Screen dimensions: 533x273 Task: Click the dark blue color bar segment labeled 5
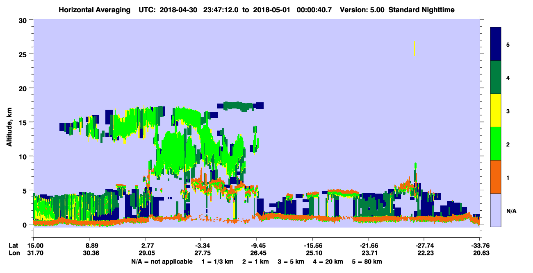(x=496, y=44)
